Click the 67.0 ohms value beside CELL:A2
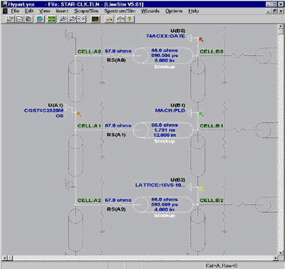Screen dimensions: 285x269 coord(118,200)
